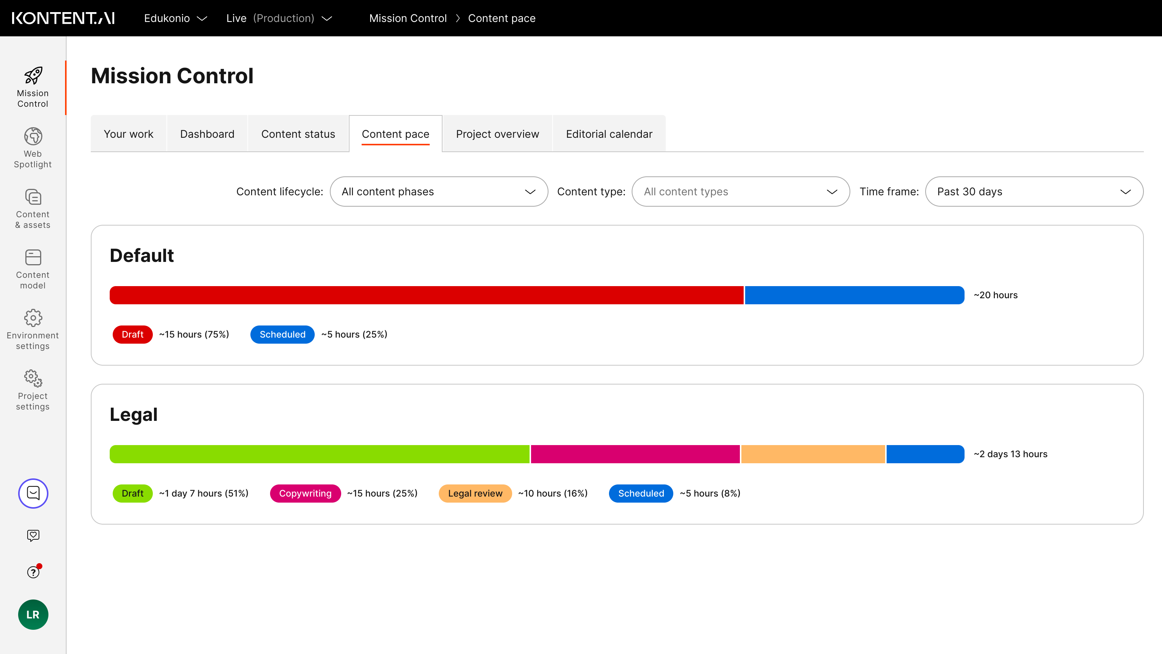Open Project settings gears icon

[x=33, y=390]
